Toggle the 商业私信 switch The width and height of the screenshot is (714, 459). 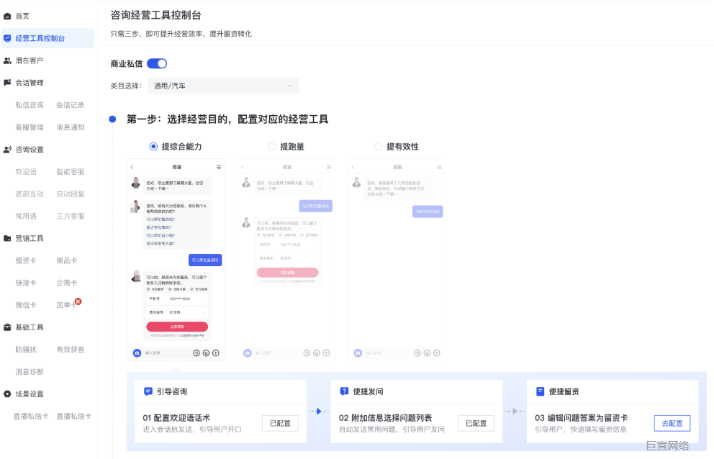pyautogui.click(x=157, y=64)
